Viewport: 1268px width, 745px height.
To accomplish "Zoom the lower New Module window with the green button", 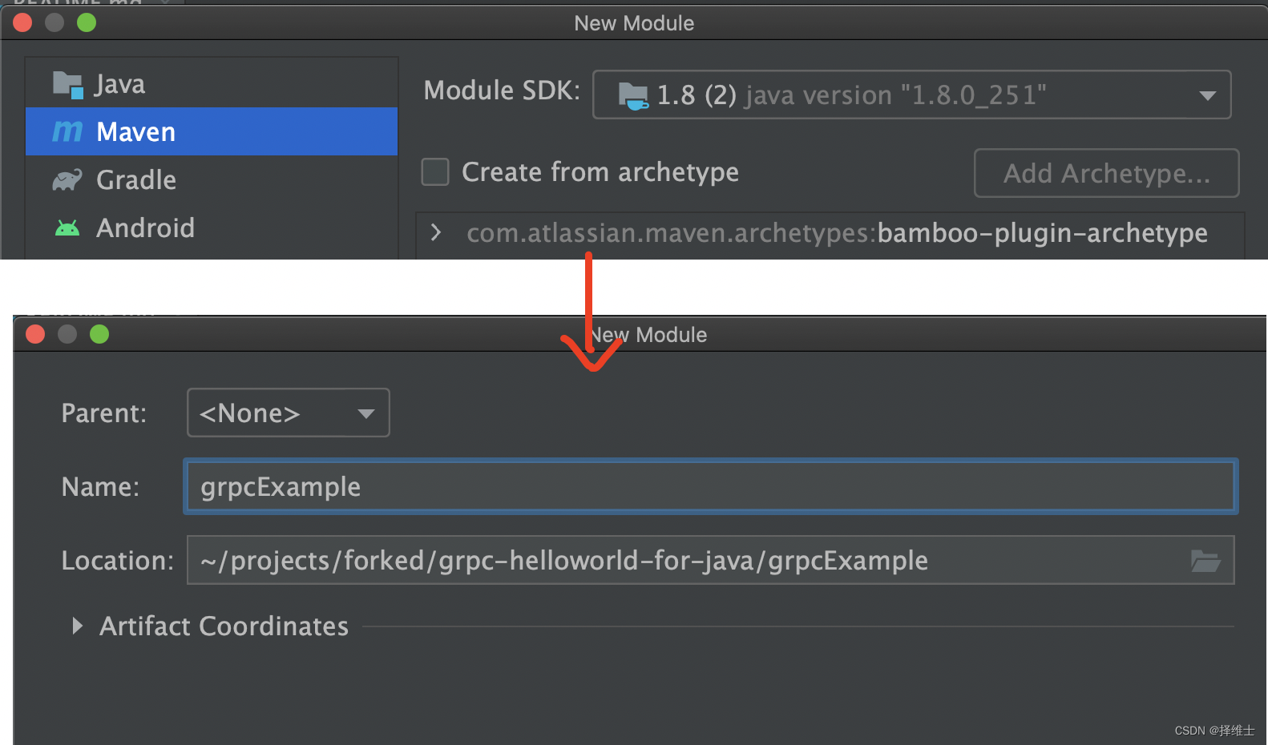I will [99, 334].
